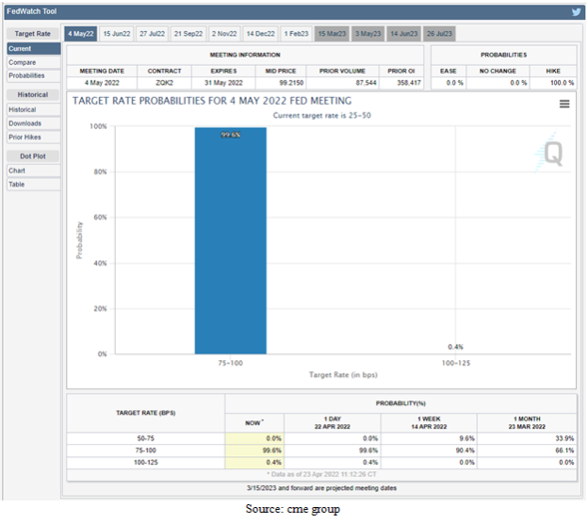Viewport: 588px width, 524px height.
Task: Open the 14 Dec22 meeting tab
Action: pyautogui.click(x=262, y=33)
